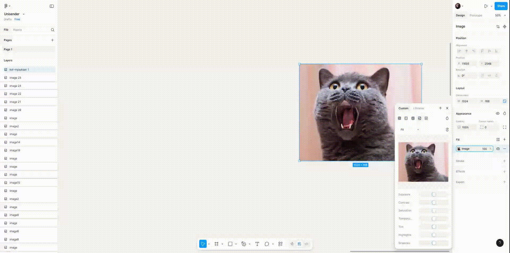The height and width of the screenshot is (253, 510).
Task: Open the search icon in the left panel
Action: point(53,30)
